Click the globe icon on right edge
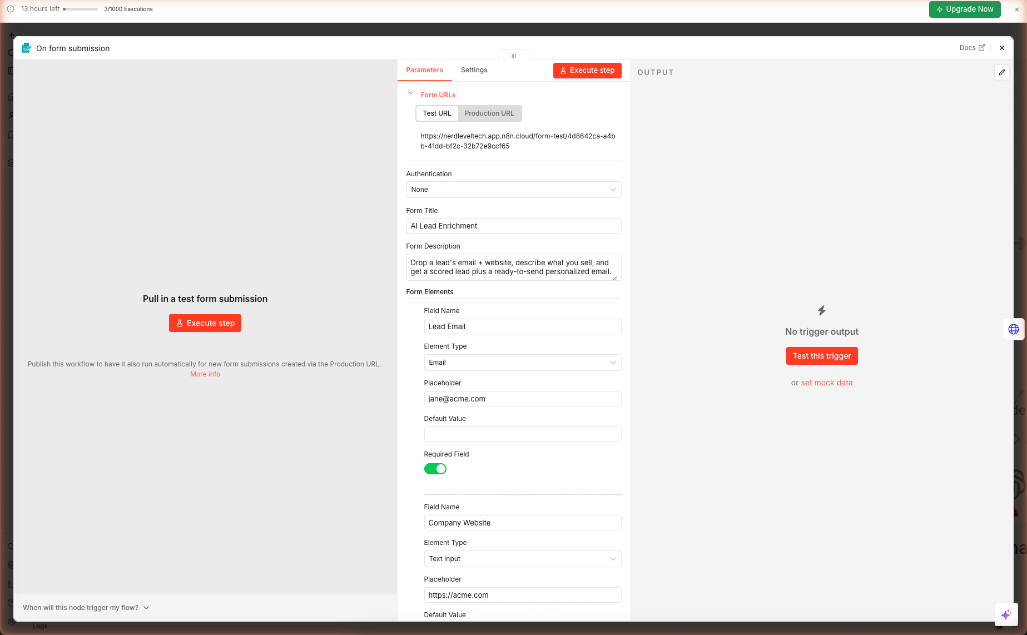 click(1013, 329)
